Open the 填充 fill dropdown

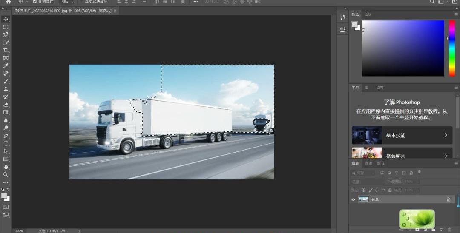pyautogui.click(x=418, y=190)
